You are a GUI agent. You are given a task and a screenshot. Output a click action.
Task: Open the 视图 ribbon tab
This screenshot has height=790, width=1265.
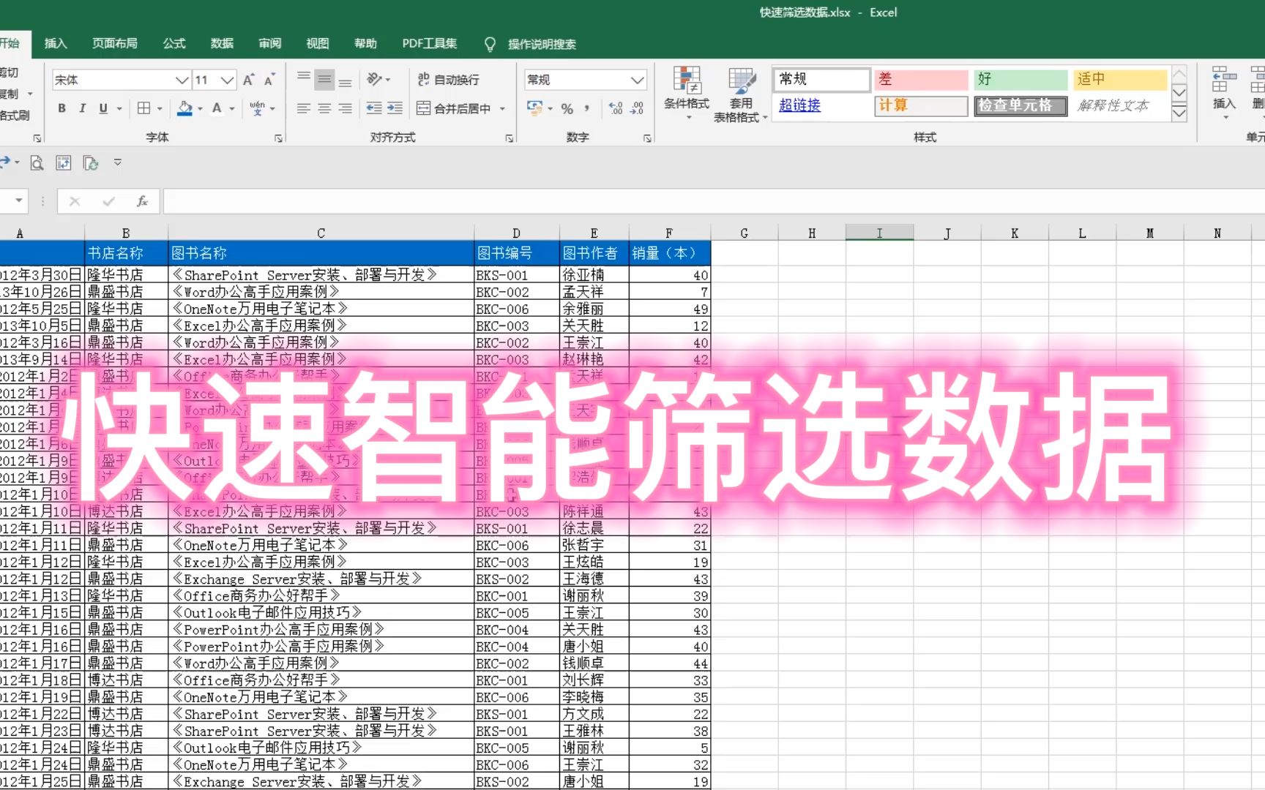click(x=317, y=43)
